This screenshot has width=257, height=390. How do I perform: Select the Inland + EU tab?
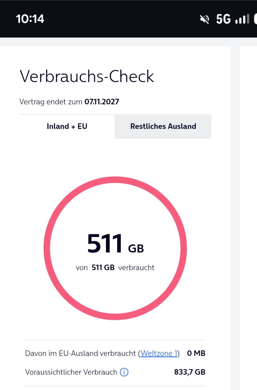pyautogui.click(x=67, y=126)
